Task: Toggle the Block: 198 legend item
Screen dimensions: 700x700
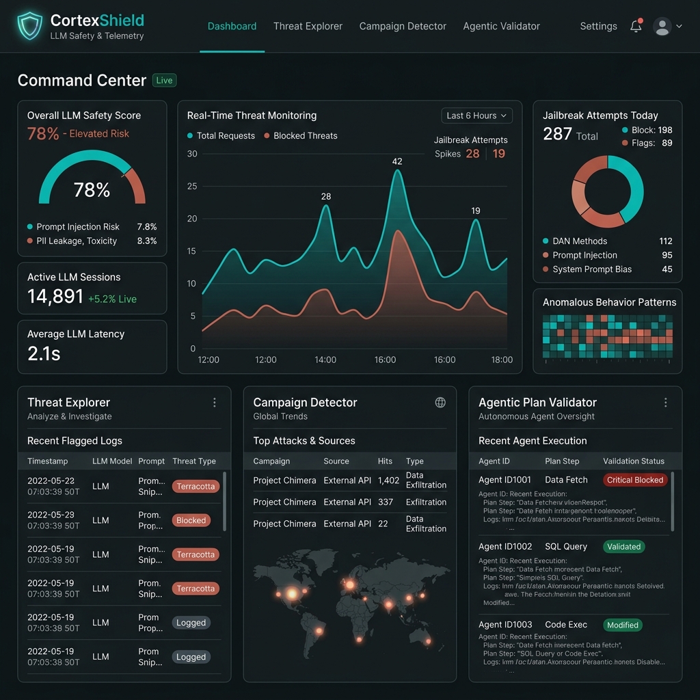Action: (647, 130)
